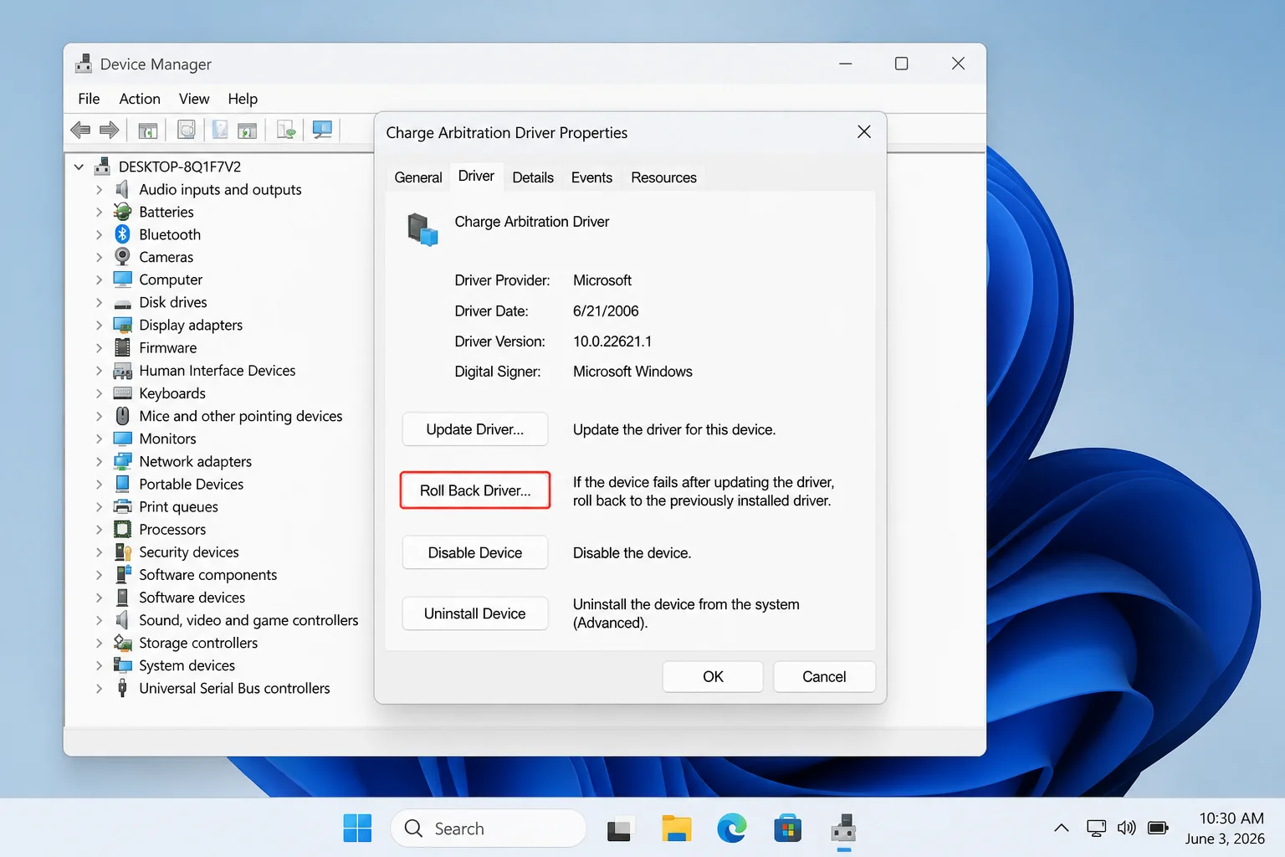
Task: Select the Software components label
Action: pos(208,575)
